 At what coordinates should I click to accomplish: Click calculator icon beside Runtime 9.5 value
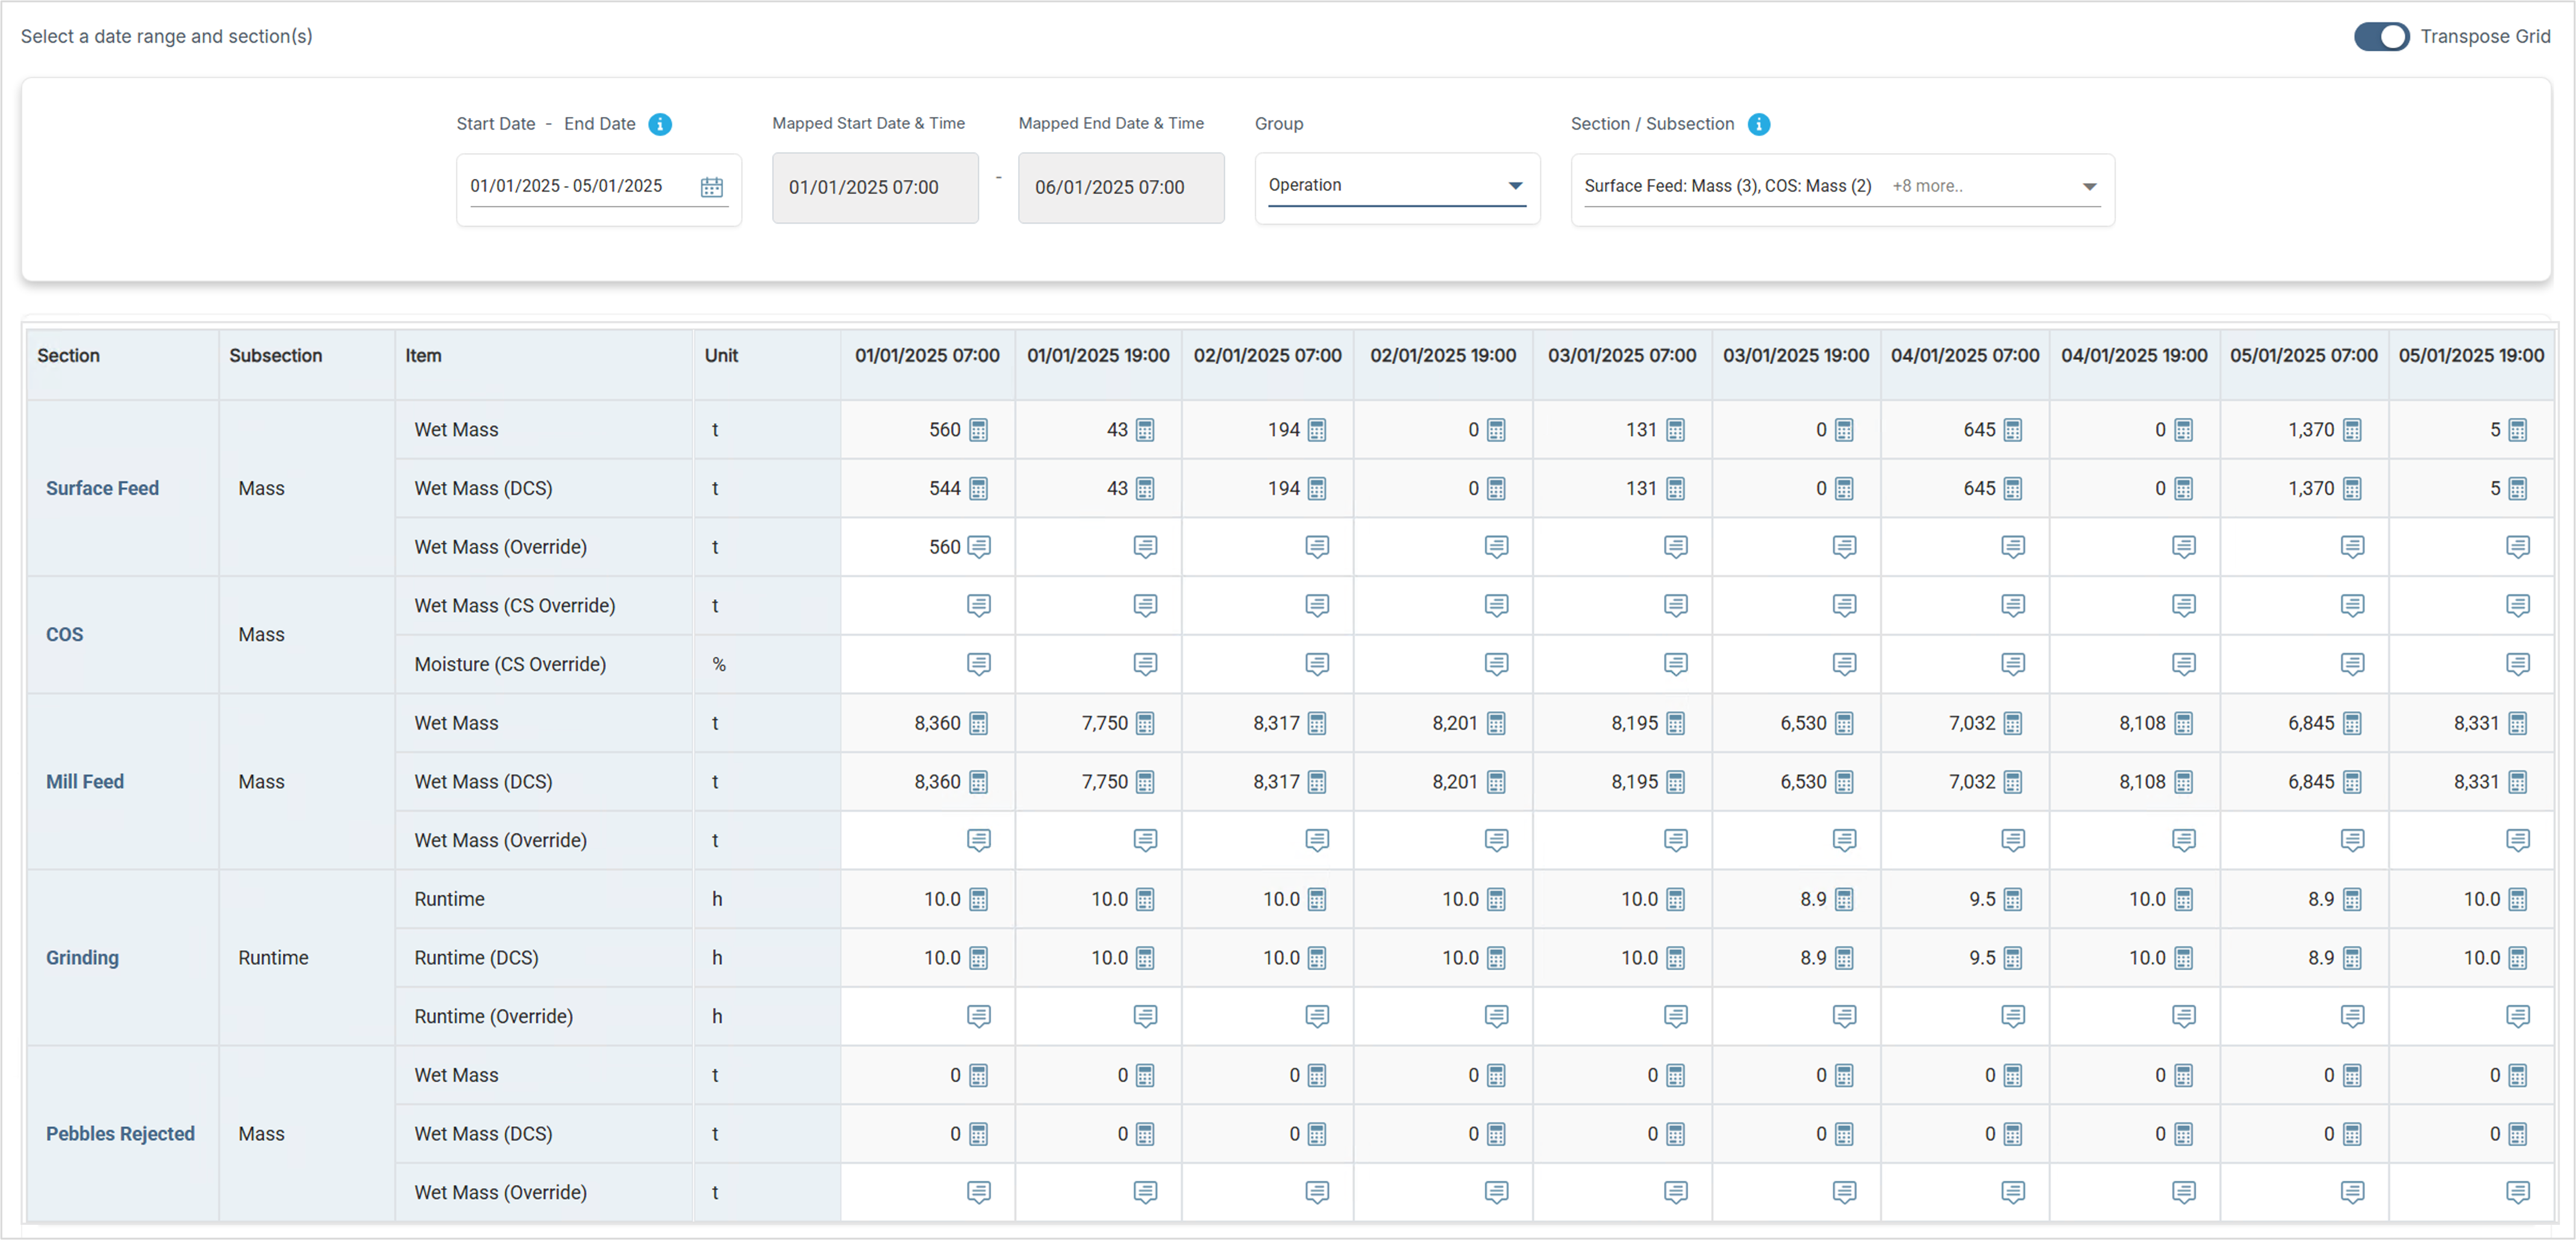click(2013, 899)
